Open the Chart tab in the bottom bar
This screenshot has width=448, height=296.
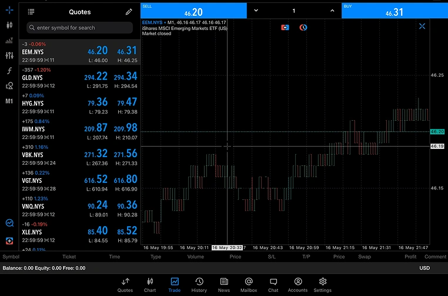[x=150, y=285]
